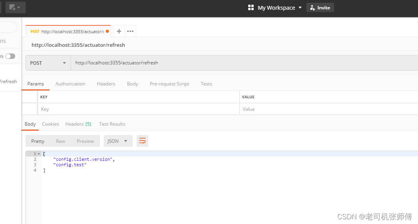Close the unsaved request tab via orange dot
The width and height of the screenshot is (418, 224).
pos(107,31)
